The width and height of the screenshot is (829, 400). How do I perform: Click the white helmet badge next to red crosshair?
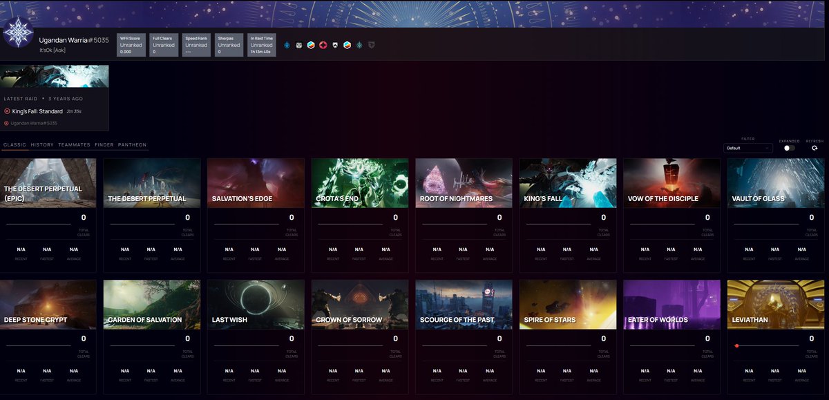tap(335, 45)
